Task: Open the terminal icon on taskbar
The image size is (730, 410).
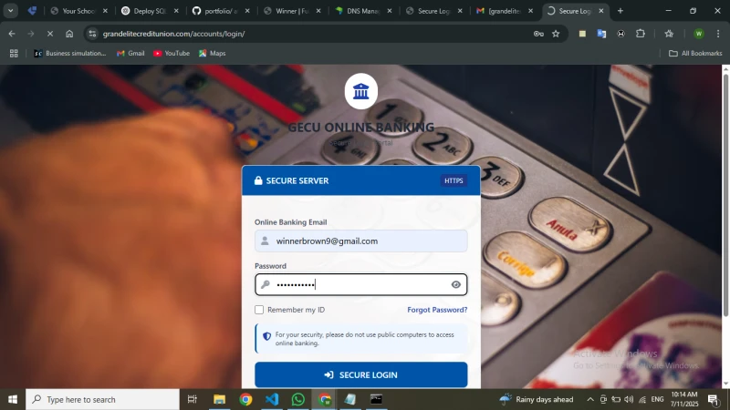Action: point(376,399)
